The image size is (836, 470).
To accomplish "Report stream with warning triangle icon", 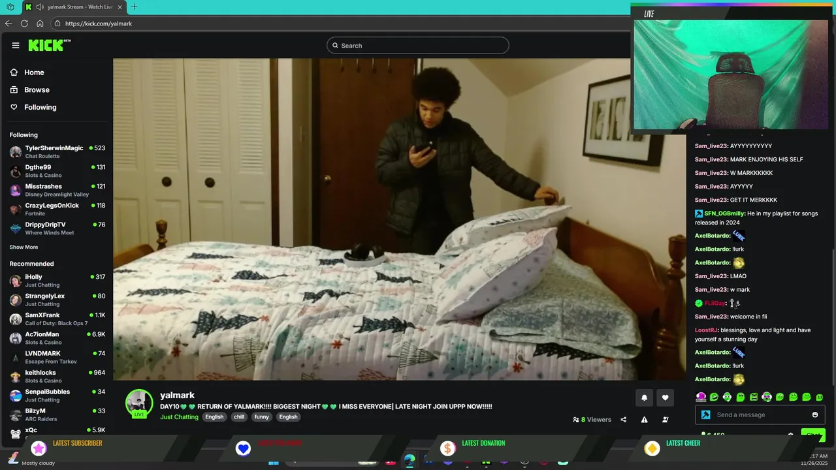I will point(644,420).
